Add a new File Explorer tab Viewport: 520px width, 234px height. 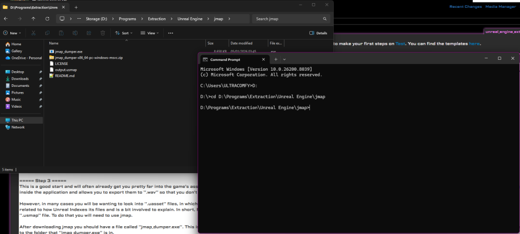tap(76, 7)
